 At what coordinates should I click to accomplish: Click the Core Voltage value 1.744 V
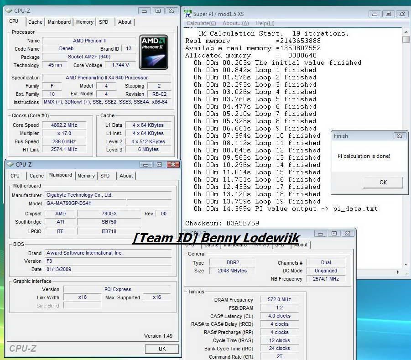point(120,65)
